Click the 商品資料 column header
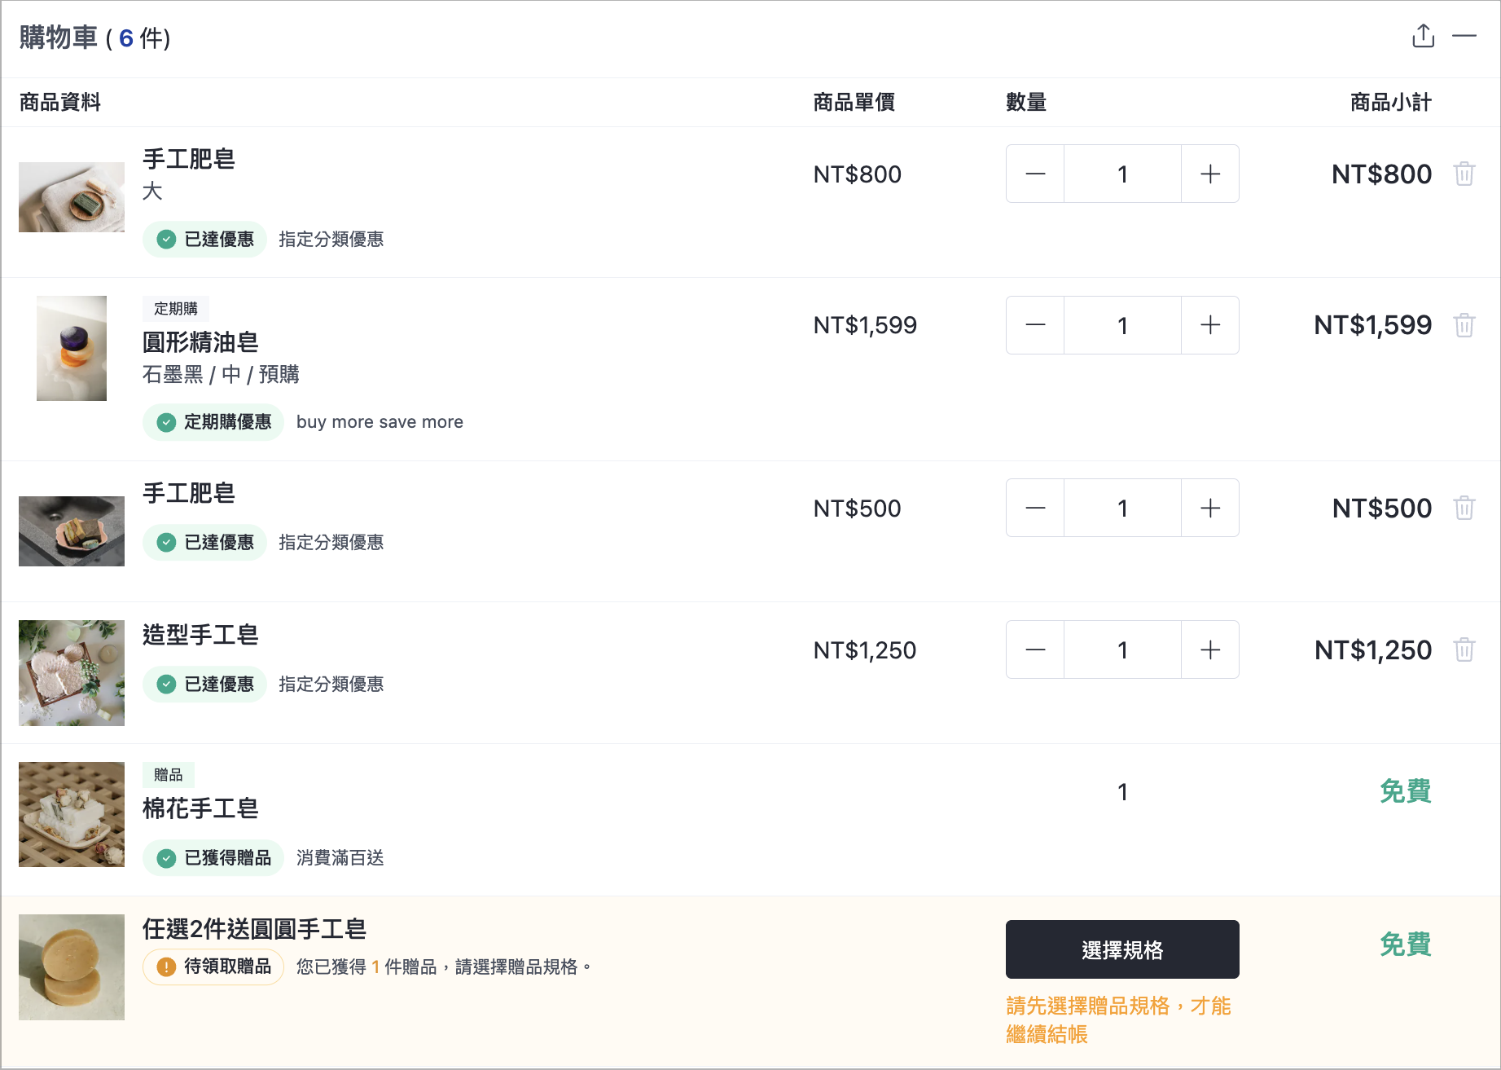This screenshot has width=1501, height=1070. [60, 103]
